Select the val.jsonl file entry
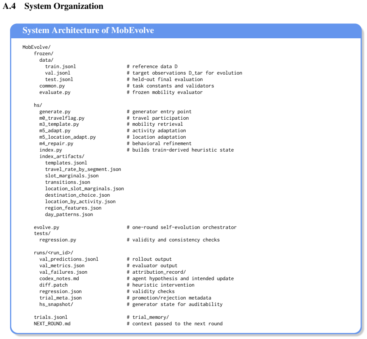This screenshot has width=367, height=339. 58,73
